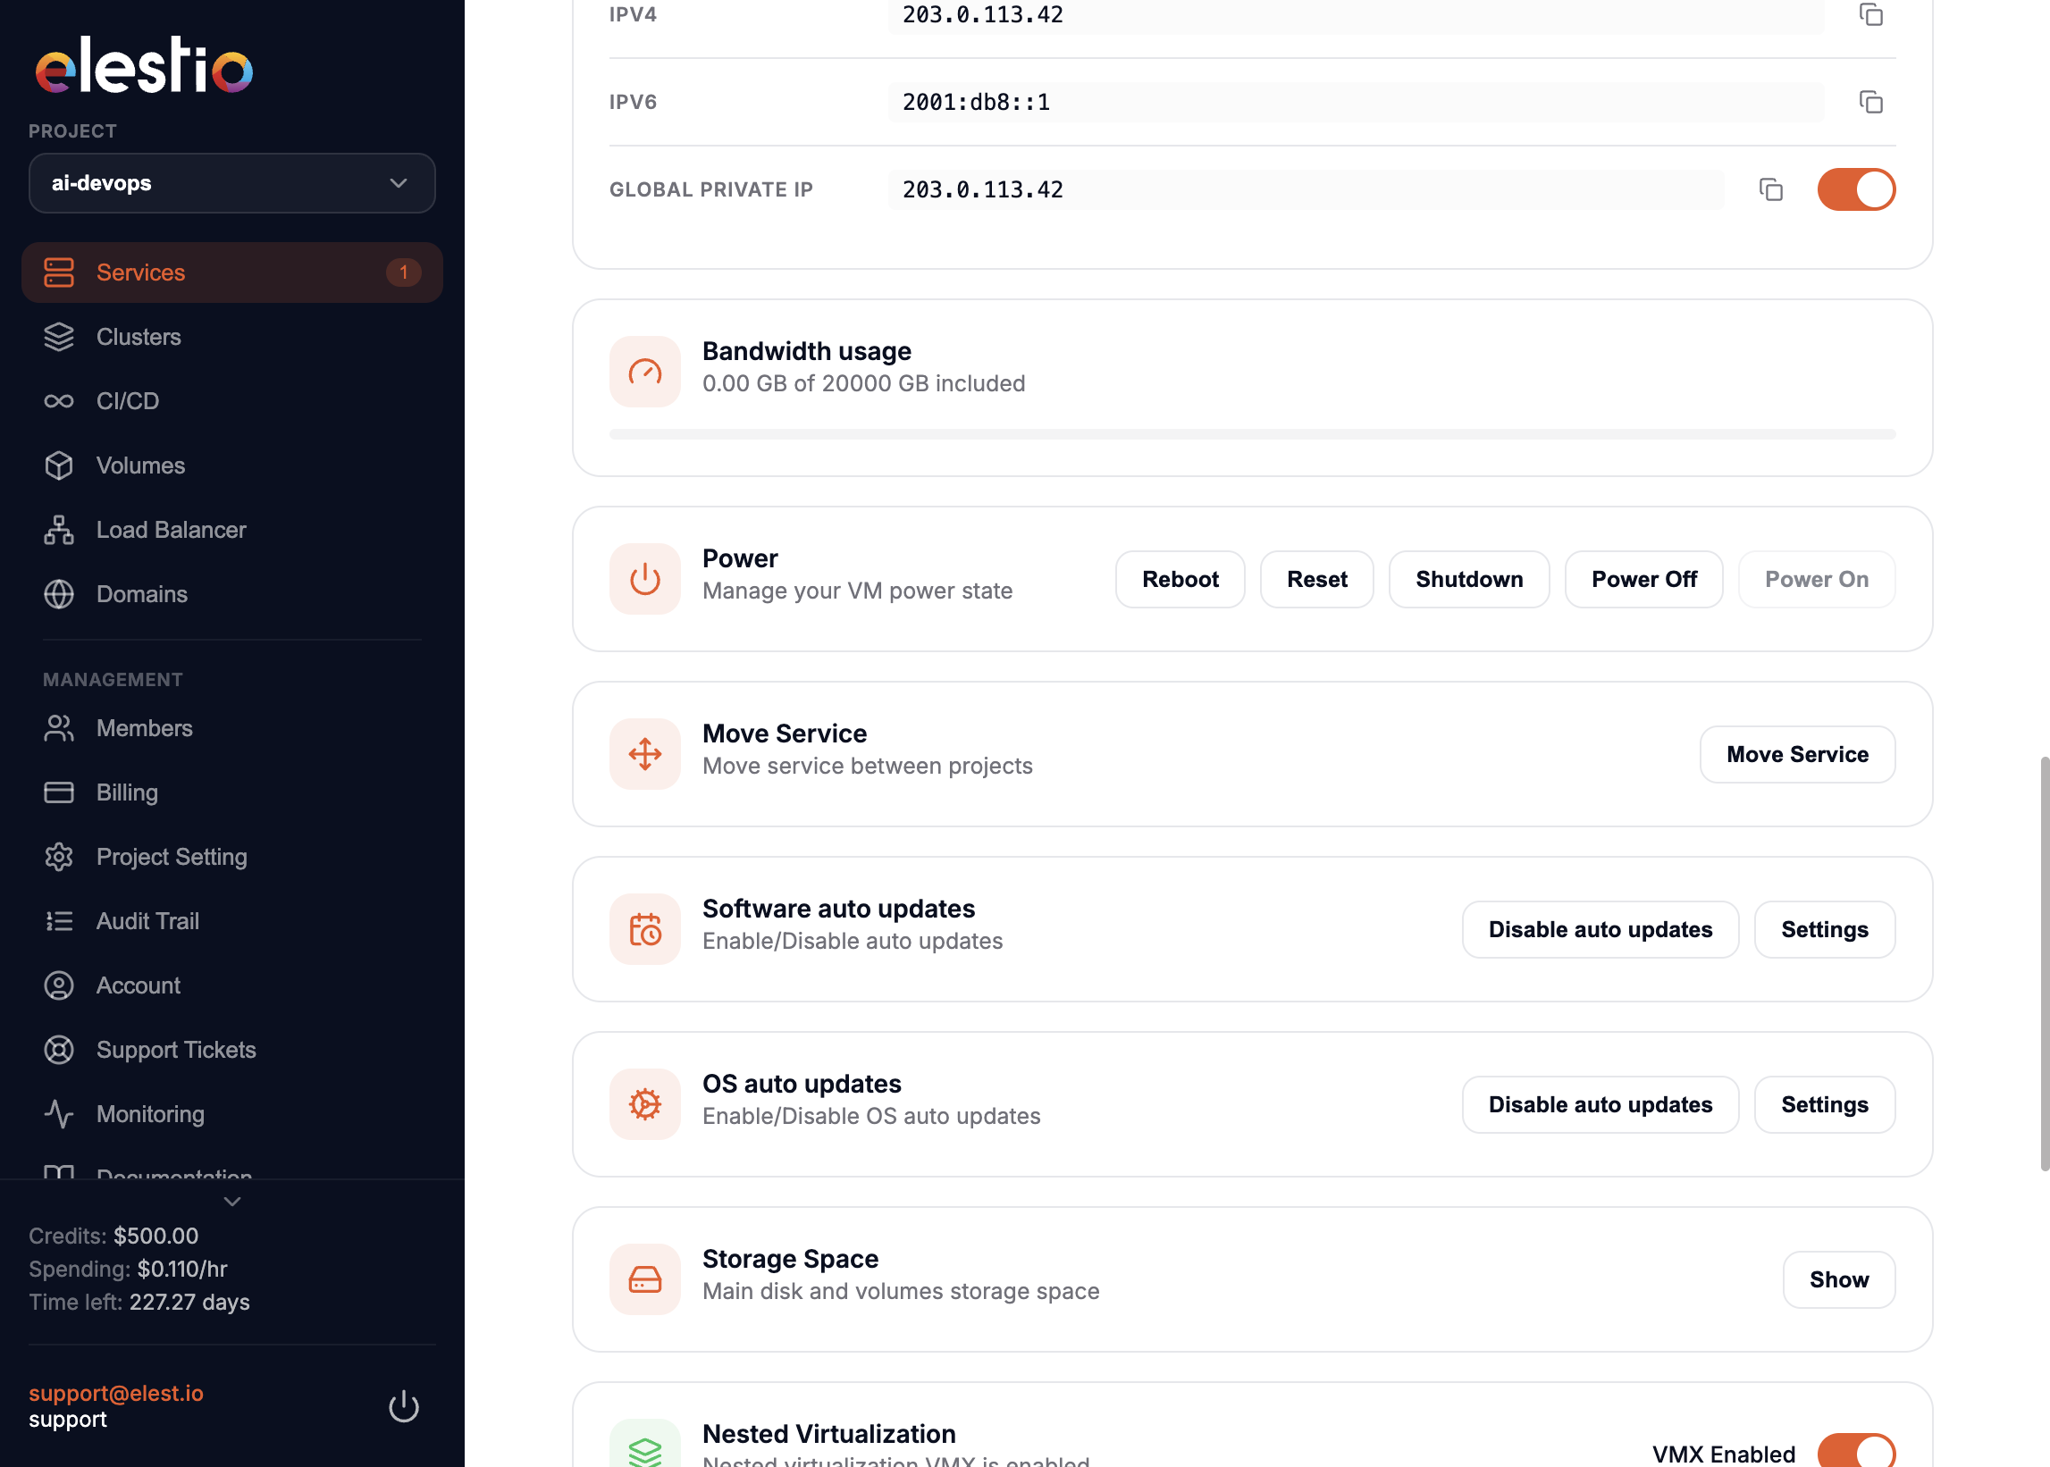View the Audit Trail
The width and height of the screenshot is (2050, 1467).
(x=232, y=920)
